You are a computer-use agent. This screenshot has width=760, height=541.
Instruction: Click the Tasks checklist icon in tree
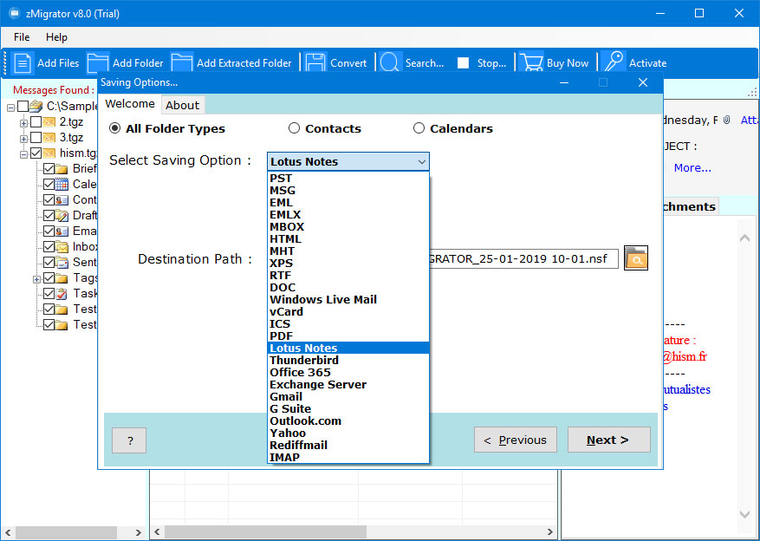(x=62, y=293)
